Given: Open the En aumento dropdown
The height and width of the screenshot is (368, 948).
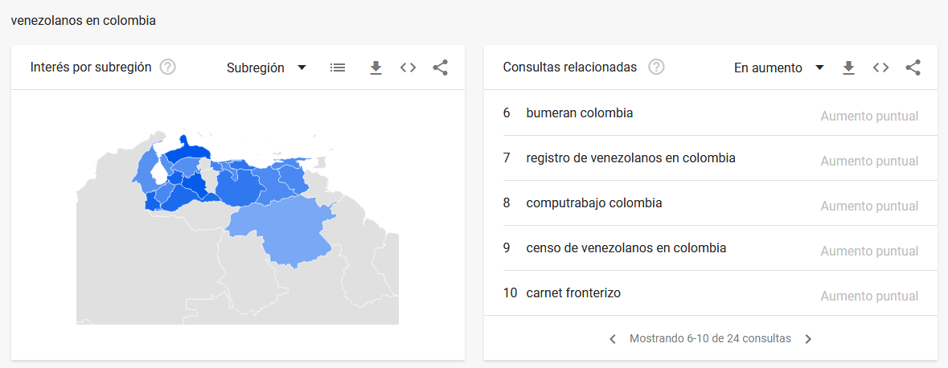Looking at the screenshot, I should click(x=778, y=67).
